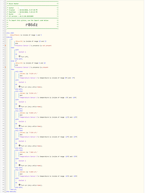Click the orange subscription icon beside 'presence is present' line

coord(5,67)
